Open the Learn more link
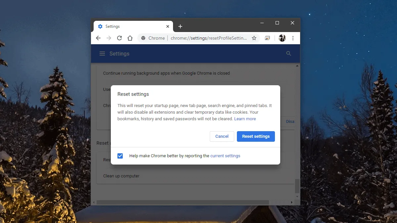397x223 pixels. (245, 119)
